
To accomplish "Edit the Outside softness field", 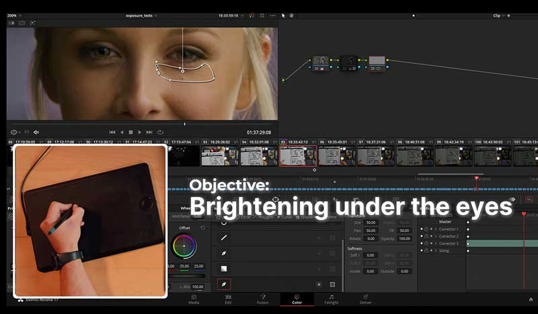I will 404,271.
